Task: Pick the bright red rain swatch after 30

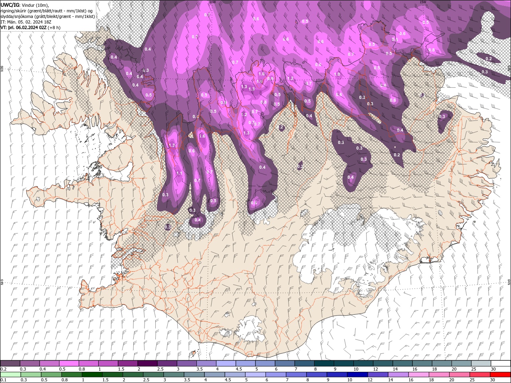Action: [500, 375]
